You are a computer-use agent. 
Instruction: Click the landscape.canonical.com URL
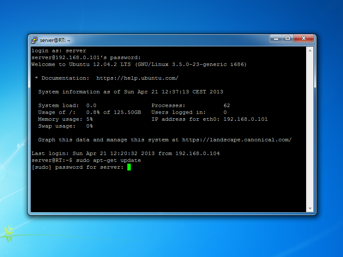point(237,140)
